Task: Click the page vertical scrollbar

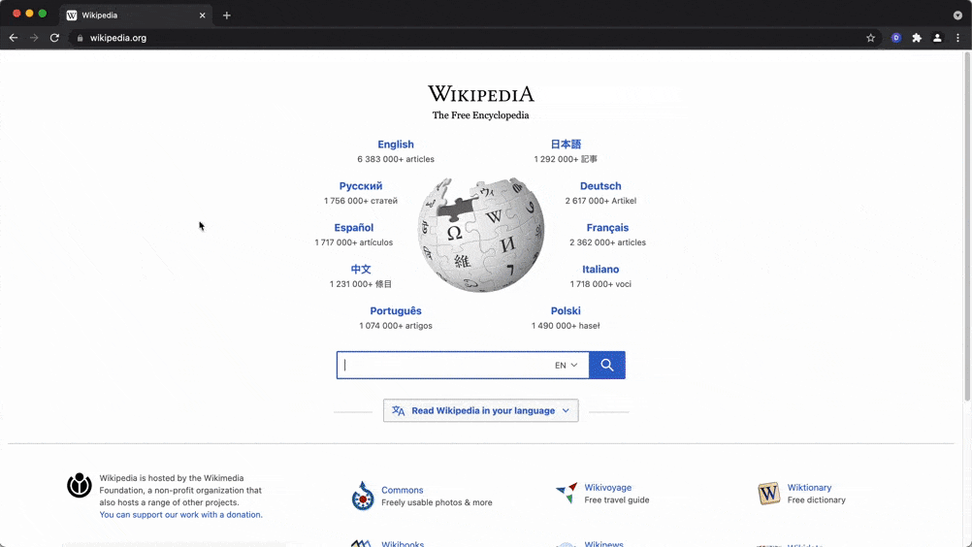Action: 967,226
